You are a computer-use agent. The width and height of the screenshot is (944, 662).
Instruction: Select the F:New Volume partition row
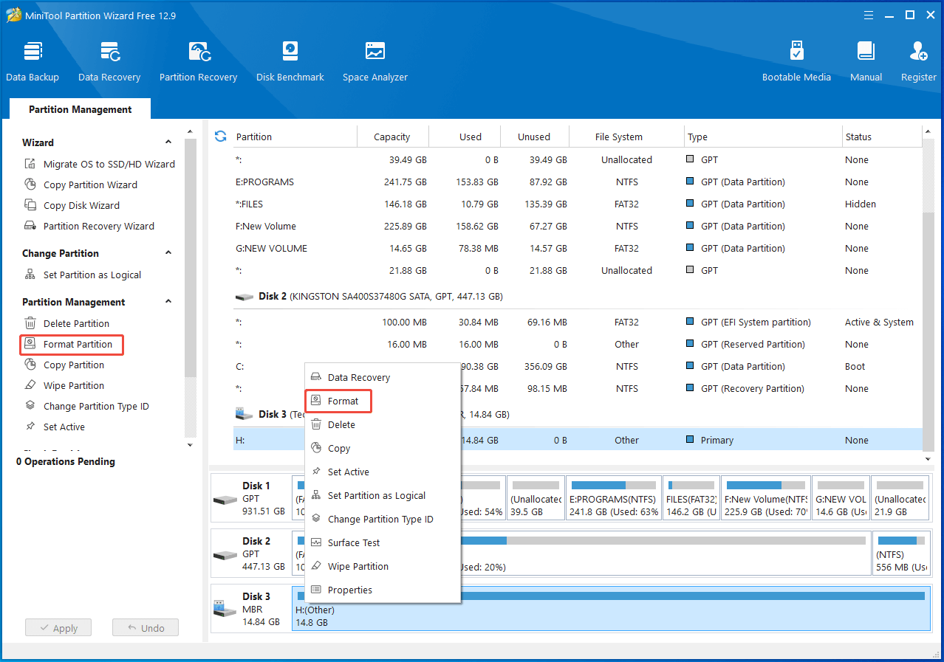click(x=578, y=226)
